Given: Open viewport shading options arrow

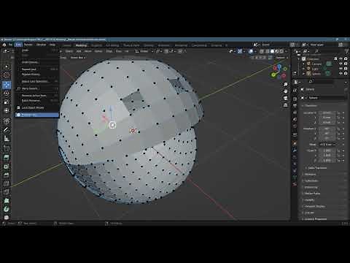Looking at the screenshot, I should 286,51.
